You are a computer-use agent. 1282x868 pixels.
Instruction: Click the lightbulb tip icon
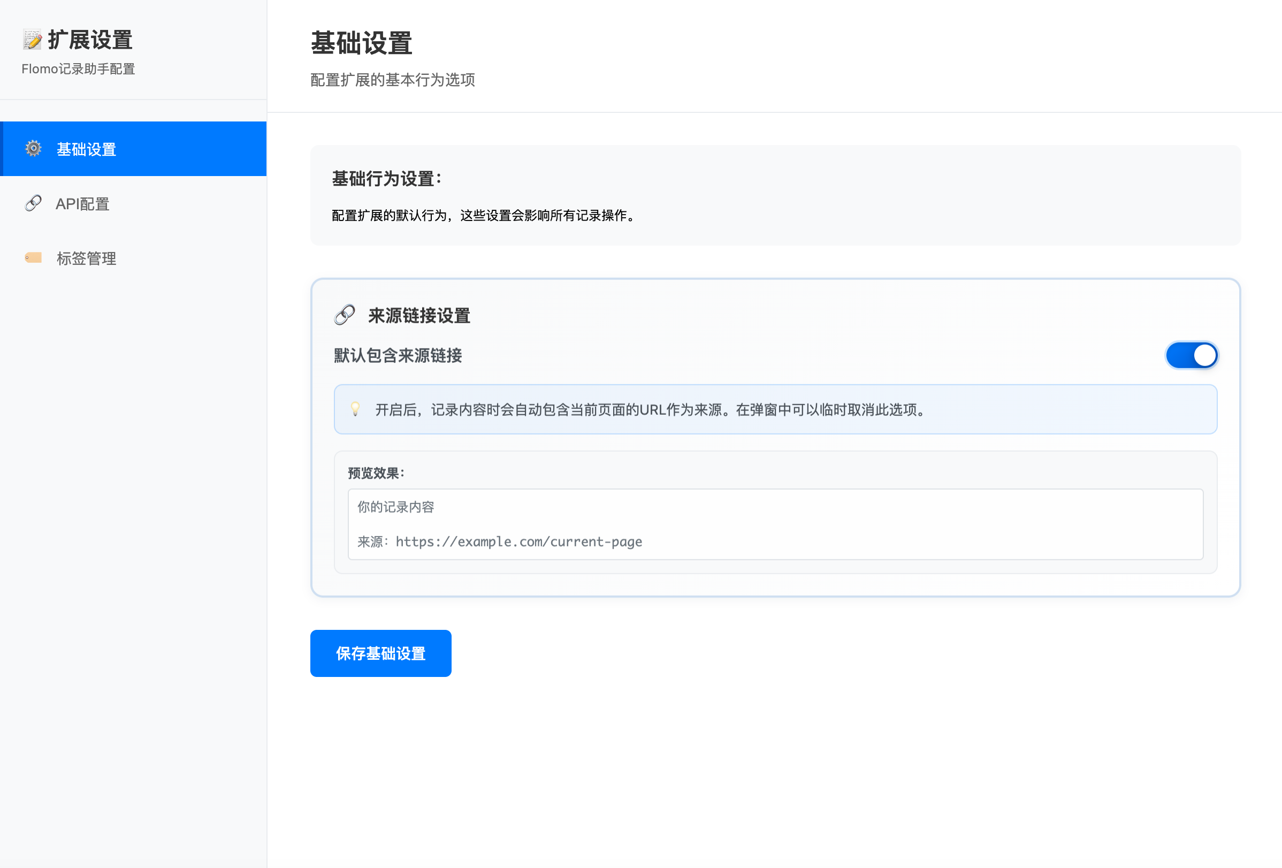pos(356,409)
